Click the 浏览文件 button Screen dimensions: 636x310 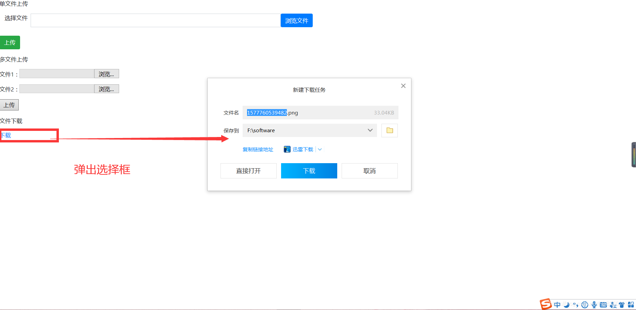297,20
